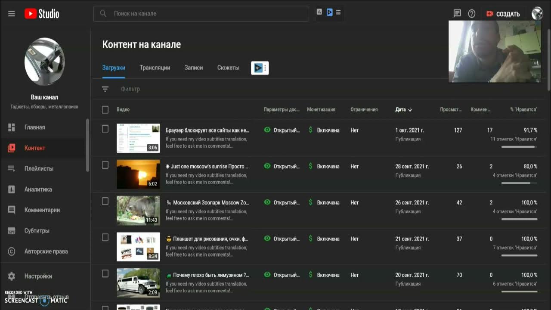The height and width of the screenshot is (310, 551).
Task: Open video titled Браузер блокирует все сайты
Action: [207, 130]
